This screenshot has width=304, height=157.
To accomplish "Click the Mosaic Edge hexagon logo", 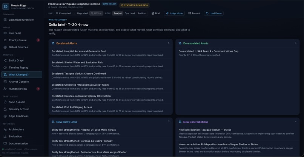I will (6, 6).
